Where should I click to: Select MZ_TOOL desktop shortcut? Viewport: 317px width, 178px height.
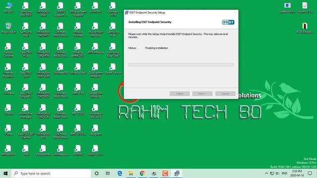point(78,110)
